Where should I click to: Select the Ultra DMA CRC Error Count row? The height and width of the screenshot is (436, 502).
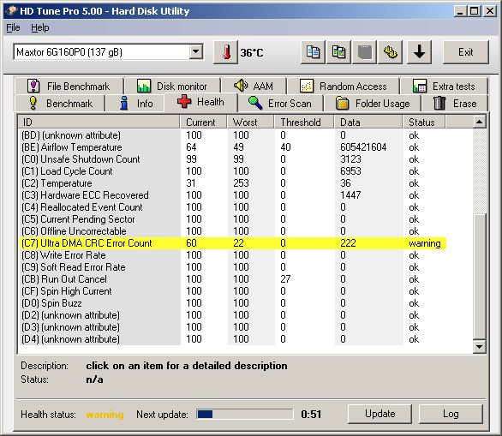(x=232, y=243)
